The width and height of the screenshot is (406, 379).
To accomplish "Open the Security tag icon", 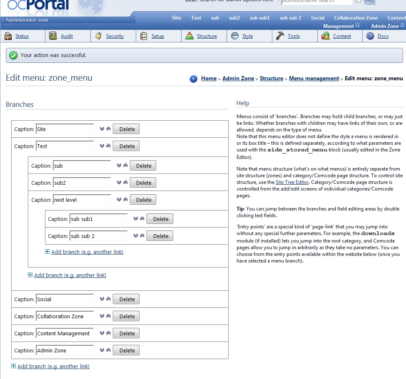I will [x=99, y=36].
